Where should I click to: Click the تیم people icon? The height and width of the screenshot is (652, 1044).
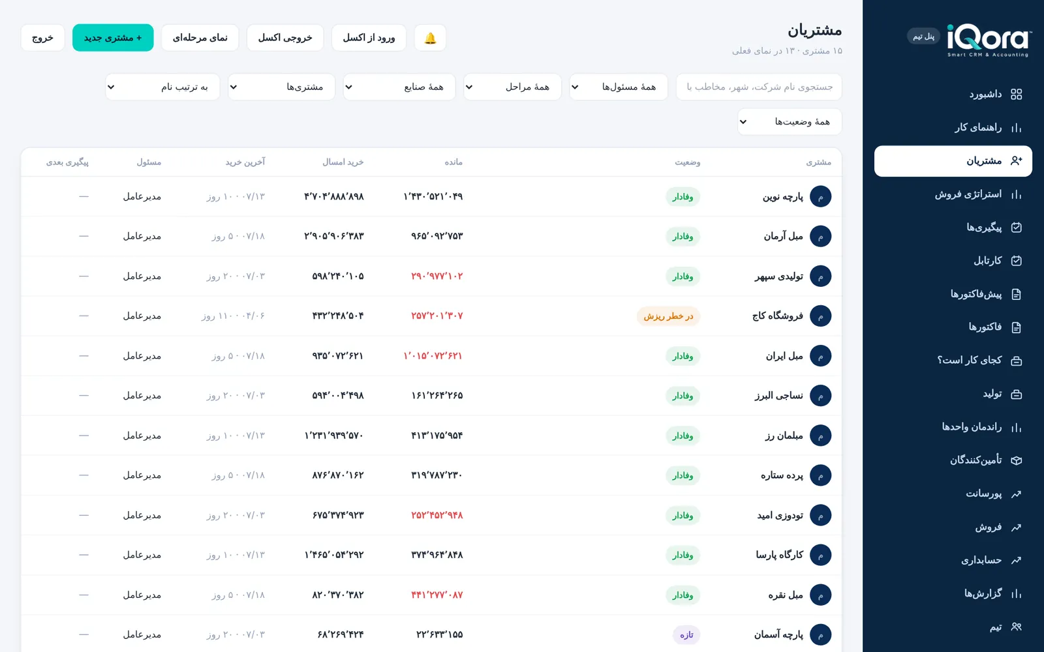(x=1016, y=627)
